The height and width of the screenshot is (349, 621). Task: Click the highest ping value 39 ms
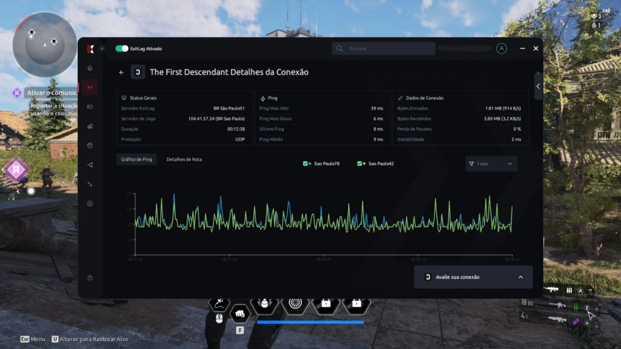(x=377, y=108)
